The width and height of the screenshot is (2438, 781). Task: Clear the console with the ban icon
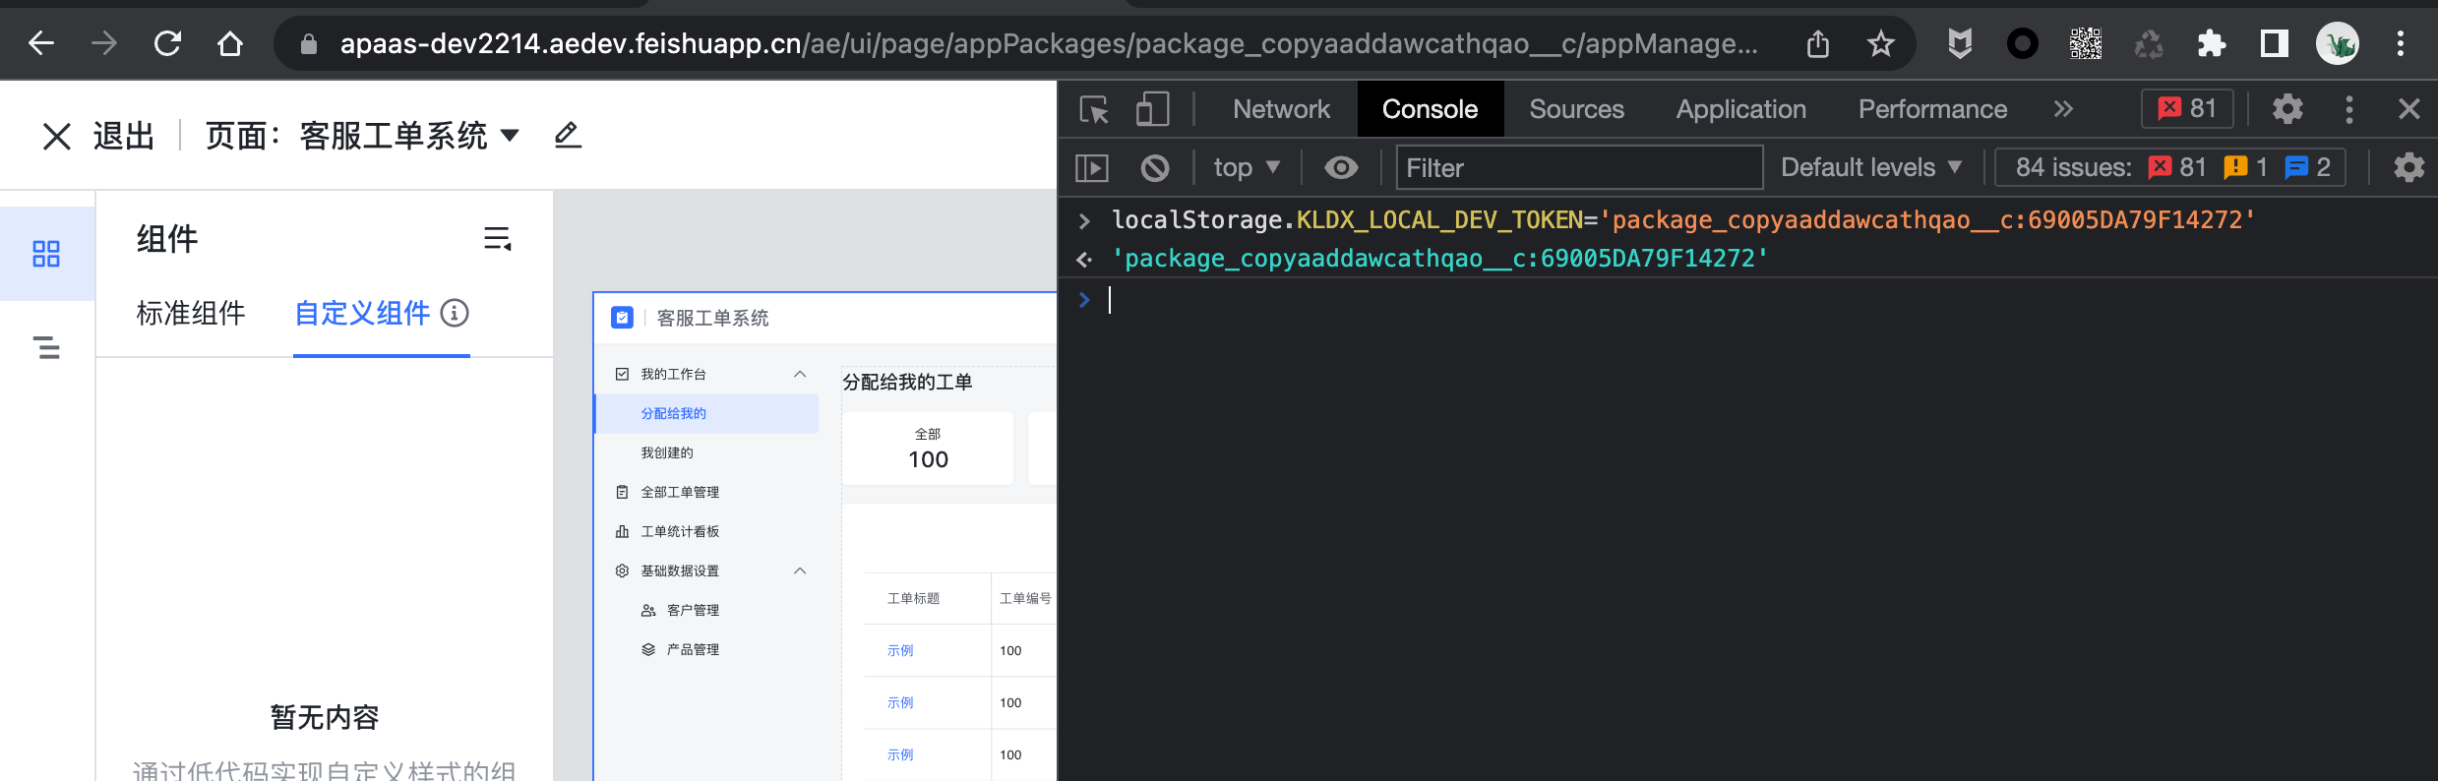1155,168
